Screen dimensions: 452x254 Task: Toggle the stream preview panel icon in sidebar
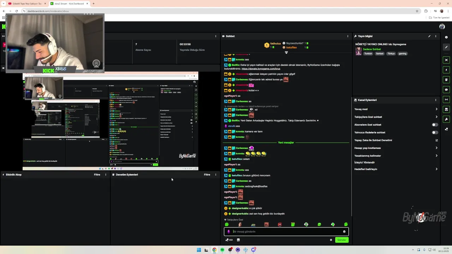tap(446, 60)
